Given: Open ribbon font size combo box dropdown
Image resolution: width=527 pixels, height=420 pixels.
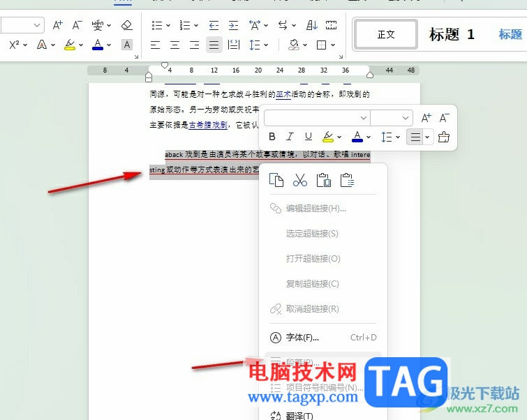Looking at the screenshot, I should [x=37, y=25].
